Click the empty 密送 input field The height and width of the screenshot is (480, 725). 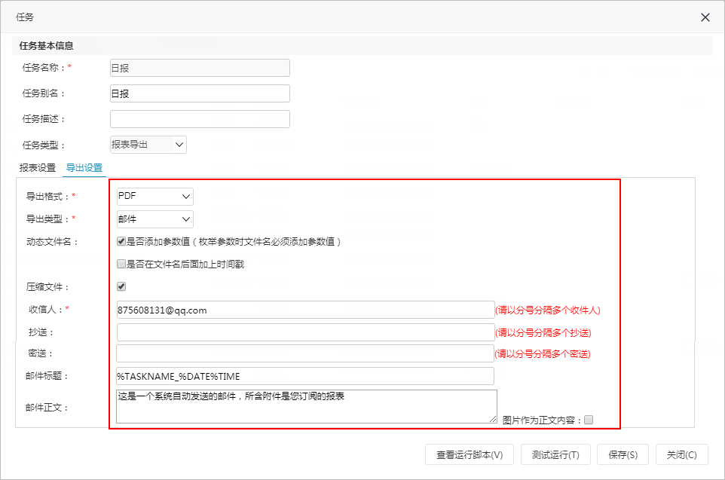tap(305, 353)
